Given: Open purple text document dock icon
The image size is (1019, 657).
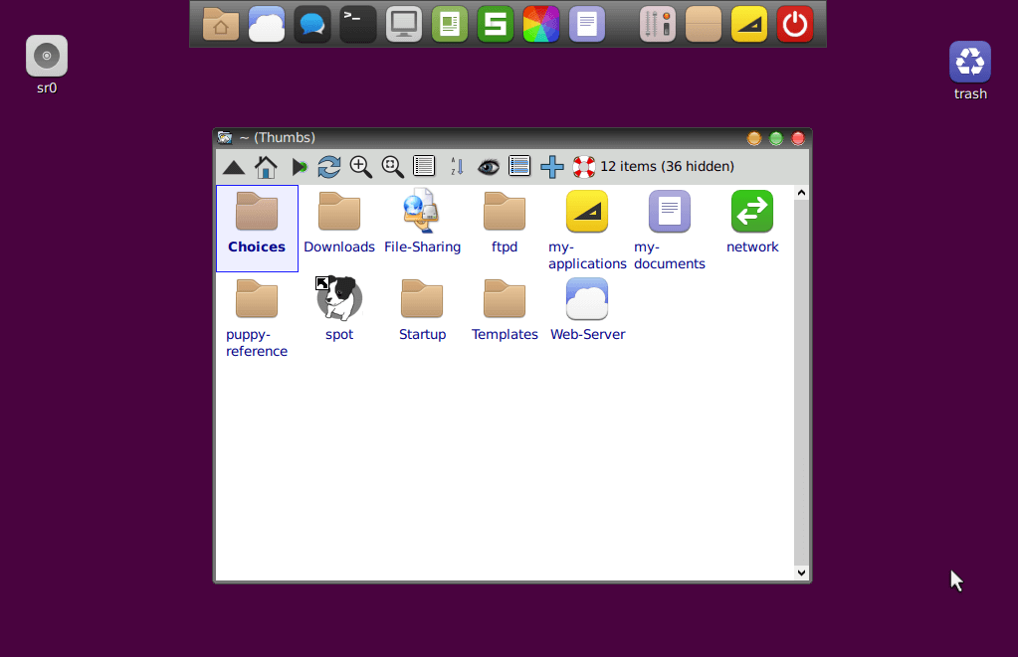Looking at the screenshot, I should pyautogui.click(x=587, y=25).
